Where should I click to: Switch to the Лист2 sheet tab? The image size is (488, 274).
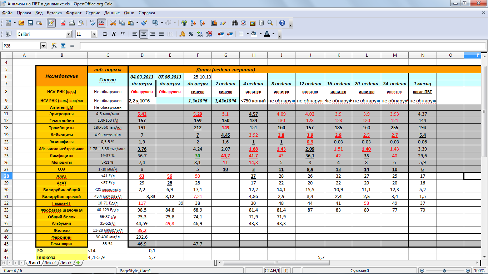click(50, 263)
